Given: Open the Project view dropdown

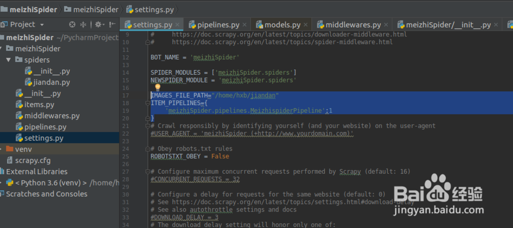Looking at the screenshot, I should click(x=42, y=25).
